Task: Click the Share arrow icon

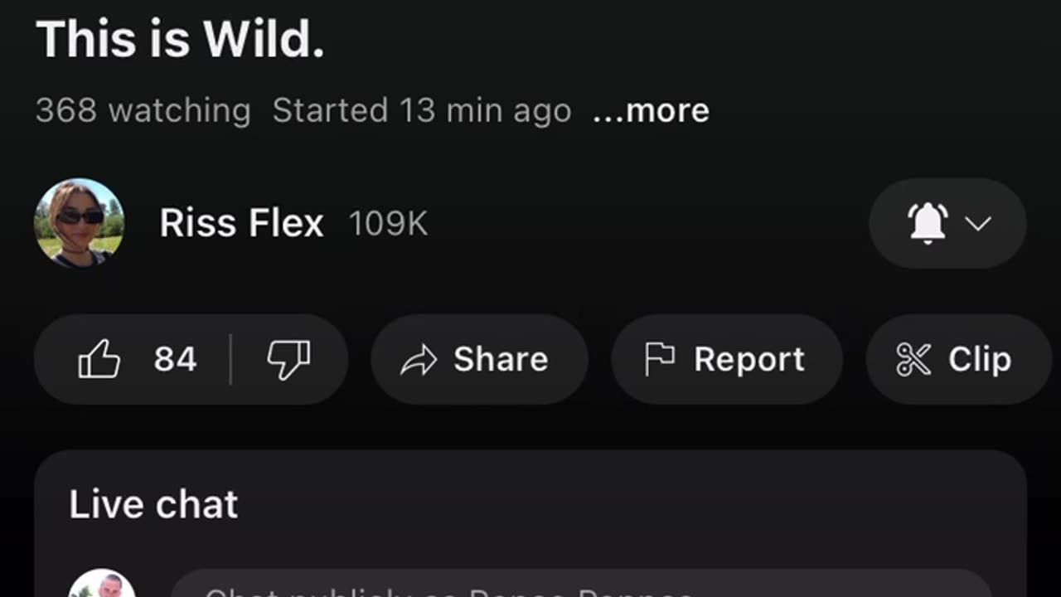Action: click(x=419, y=360)
